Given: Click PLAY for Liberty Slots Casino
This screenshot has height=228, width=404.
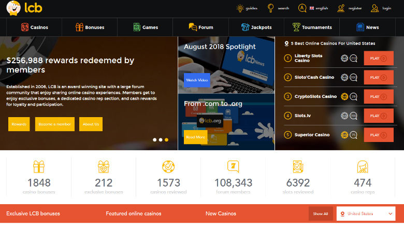Looking at the screenshot, I should (379, 58).
